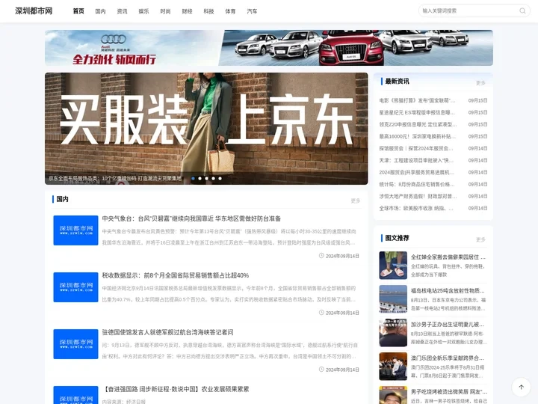This screenshot has height=404, width=538.
Task: Click the 福岛核电站 thumbnail image
Action: point(393,299)
